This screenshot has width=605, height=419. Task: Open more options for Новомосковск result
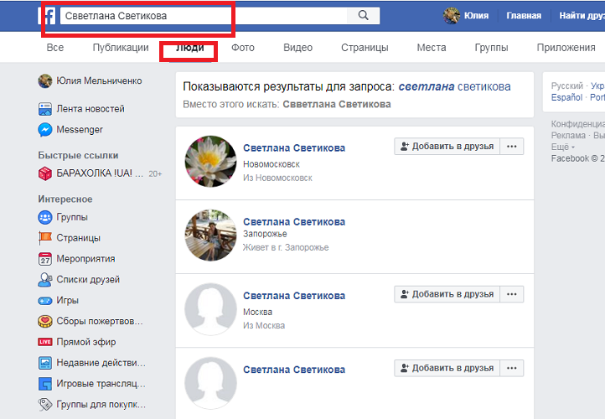pos(512,147)
